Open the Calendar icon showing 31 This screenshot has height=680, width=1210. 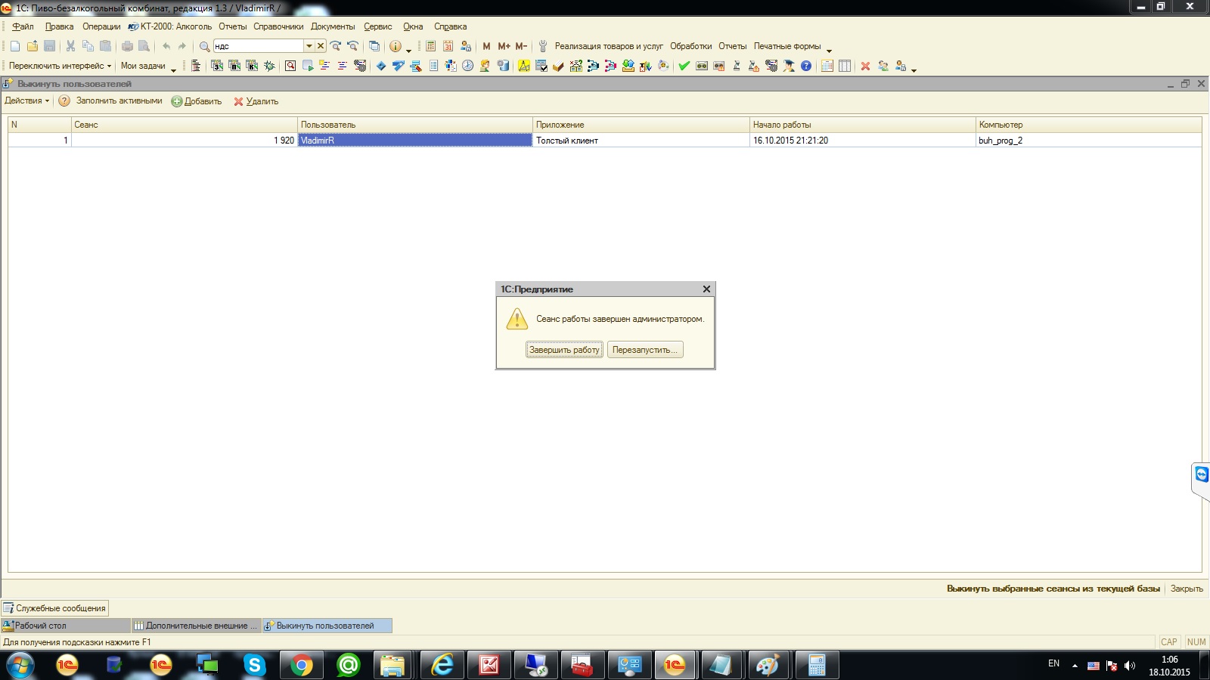tap(448, 46)
